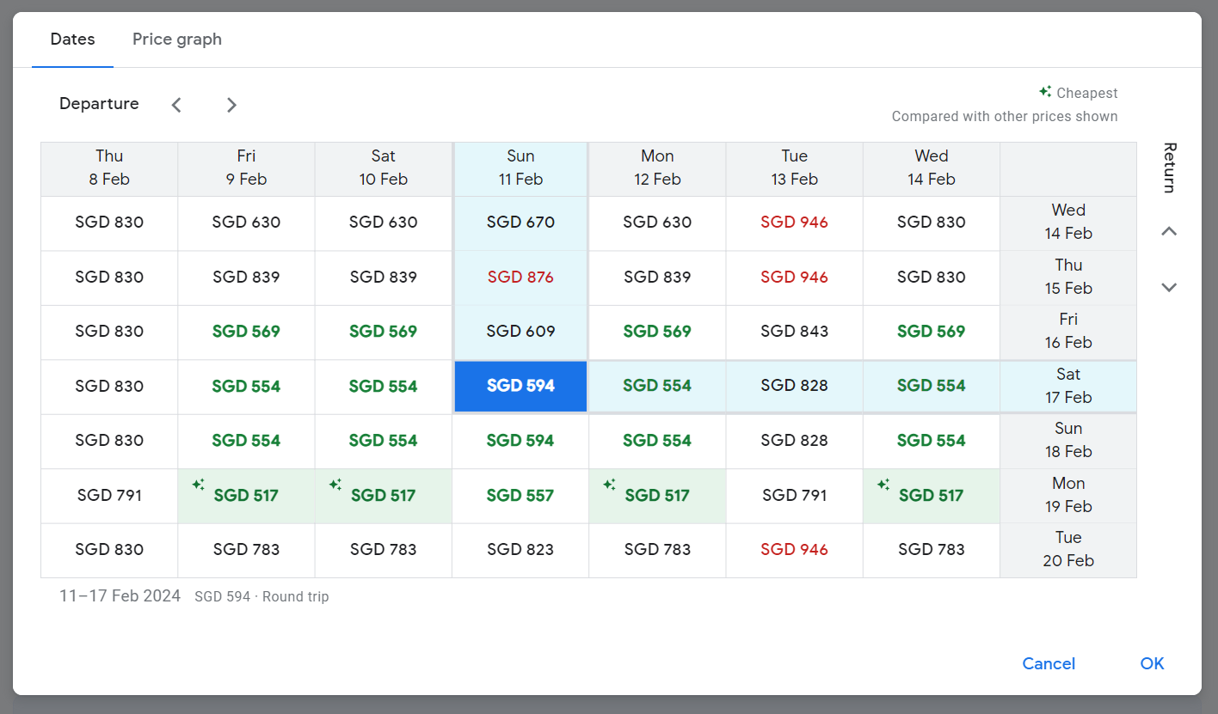Choose SGD 557 fare returning Mon 19 Feb
1218x714 pixels.
click(520, 496)
